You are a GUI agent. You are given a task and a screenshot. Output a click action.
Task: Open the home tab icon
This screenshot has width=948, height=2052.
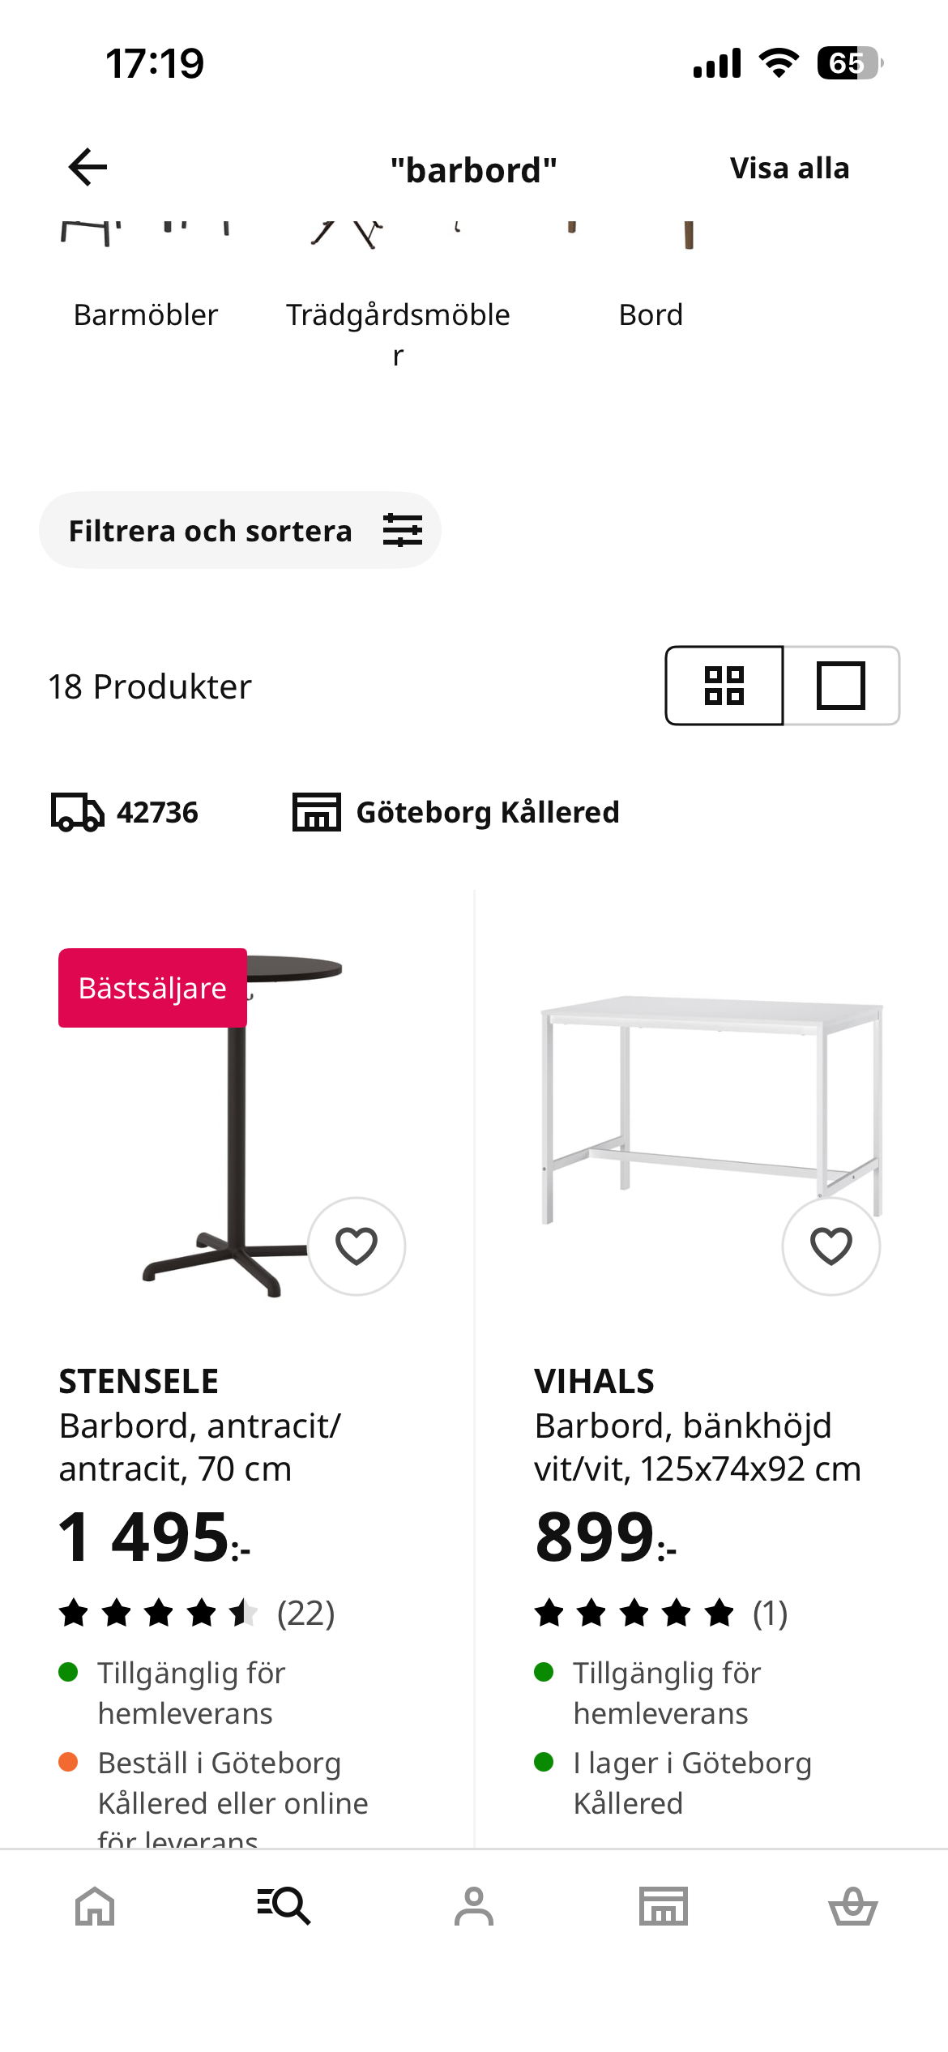point(95,1906)
